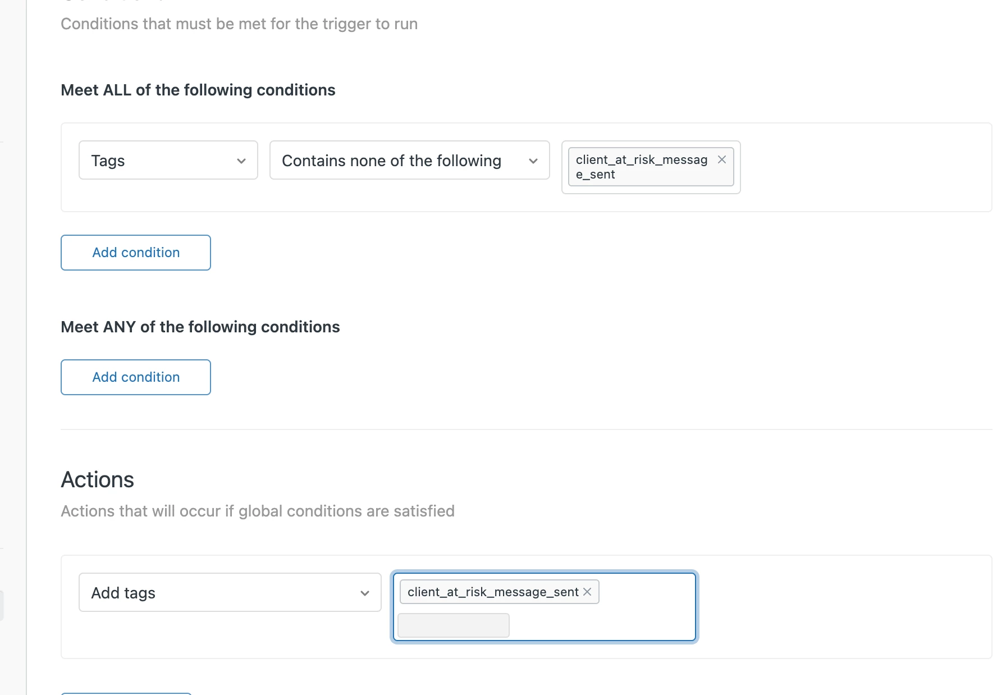Click chevron arrow beside Contains none of the following
The height and width of the screenshot is (695, 997).
[x=533, y=161]
